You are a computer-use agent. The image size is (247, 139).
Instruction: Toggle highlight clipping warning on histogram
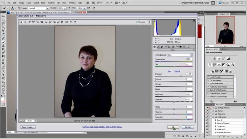[194, 21]
